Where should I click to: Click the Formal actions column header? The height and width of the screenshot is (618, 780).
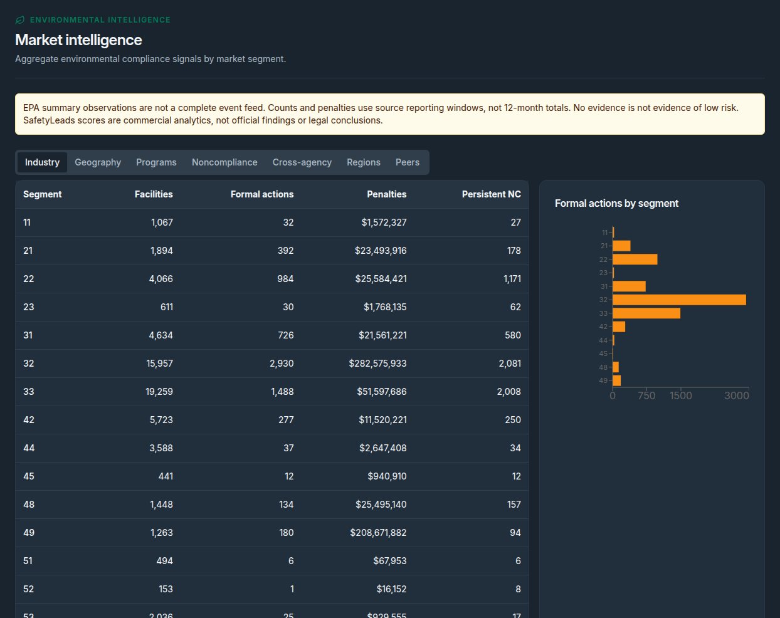click(x=262, y=194)
